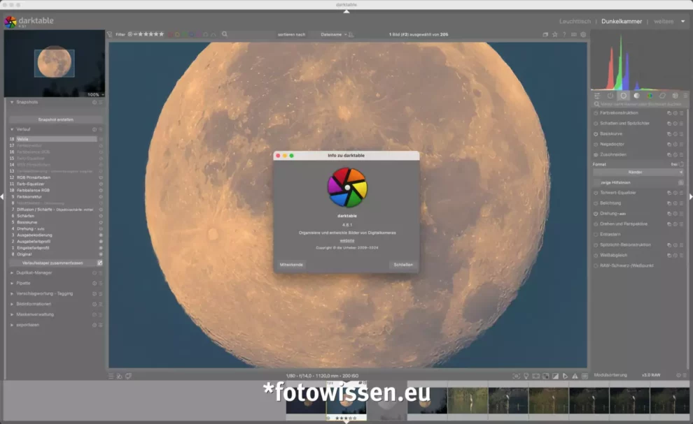
Task: Reset the Tonwert-Equalizer module
Action: click(x=675, y=193)
